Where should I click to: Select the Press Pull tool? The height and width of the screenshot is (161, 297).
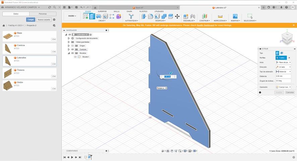144,16
